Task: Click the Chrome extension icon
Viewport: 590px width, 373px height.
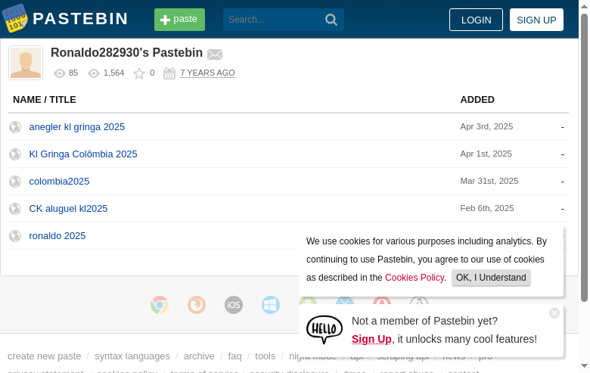Action: (160, 305)
